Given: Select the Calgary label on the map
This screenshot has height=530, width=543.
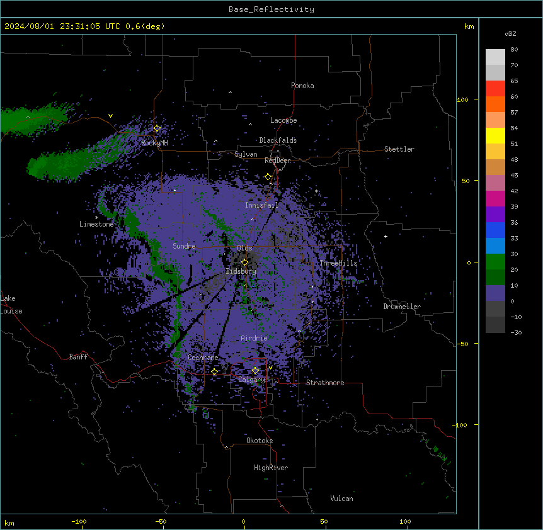Looking at the screenshot, I should pos(252,380).
